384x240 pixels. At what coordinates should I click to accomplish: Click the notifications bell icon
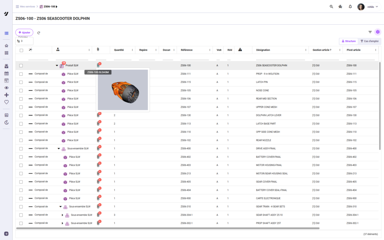tap(350, 6)
